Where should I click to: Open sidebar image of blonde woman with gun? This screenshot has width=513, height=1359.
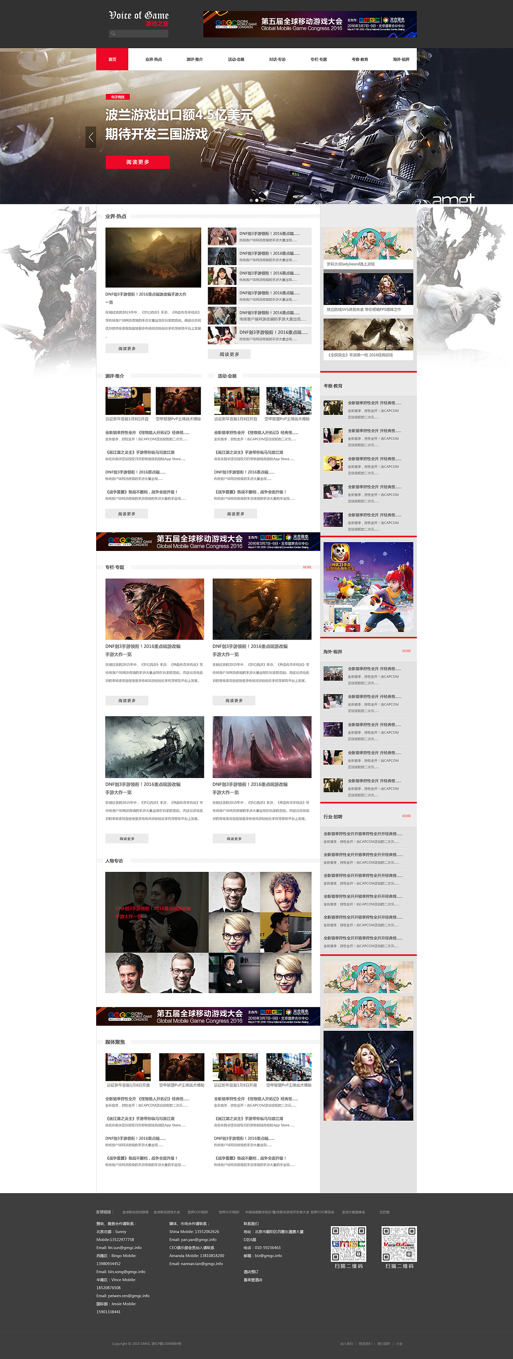point(368,1076)
